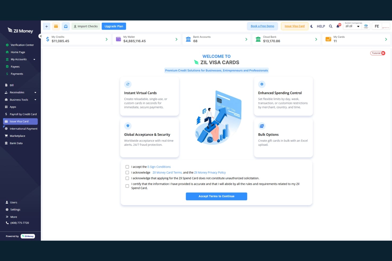Tick the information accuracy certification checkbox
Viewport: 392px width, 261px height.
(x=127, y=186)
